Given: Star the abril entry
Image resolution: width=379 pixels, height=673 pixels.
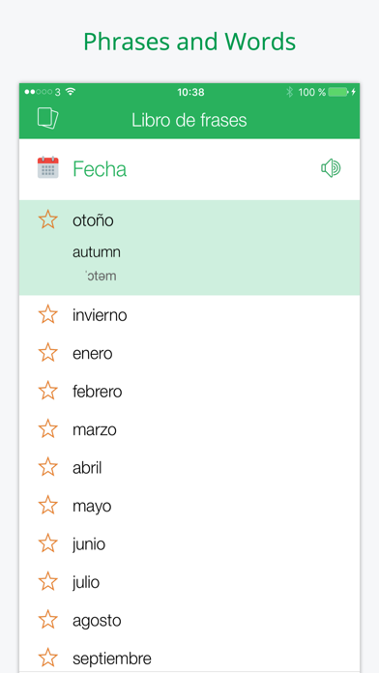Looking at the screenshot, I should click(47, 467).
